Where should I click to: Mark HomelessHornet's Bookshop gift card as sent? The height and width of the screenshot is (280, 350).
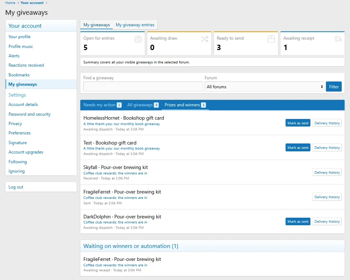coord(298,123)
